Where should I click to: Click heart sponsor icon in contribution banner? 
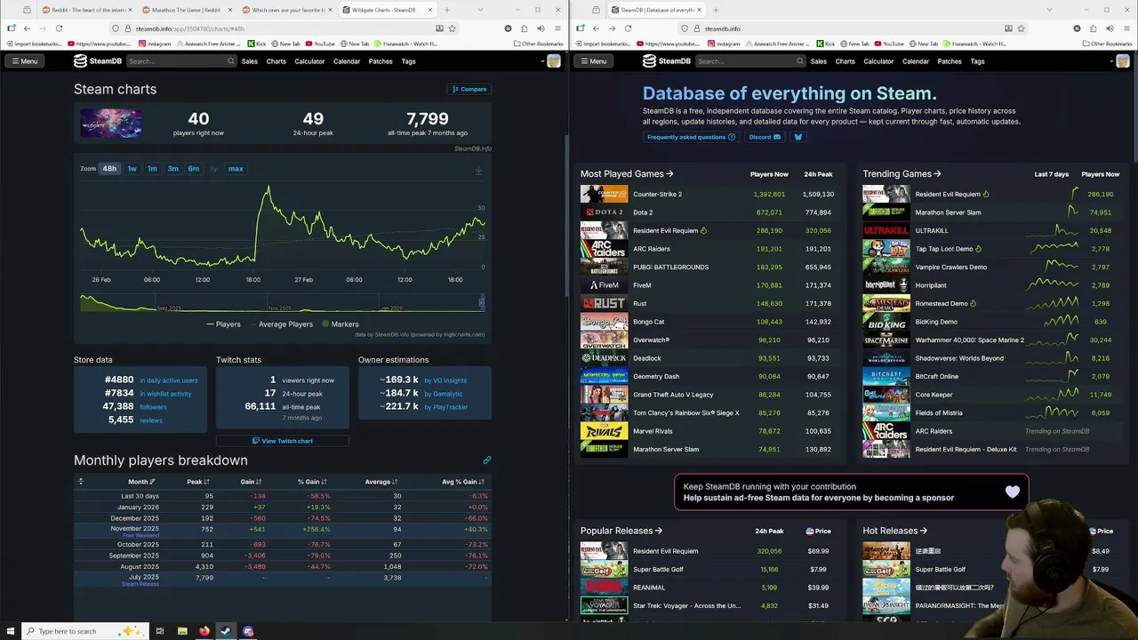tap(1013, 492)
